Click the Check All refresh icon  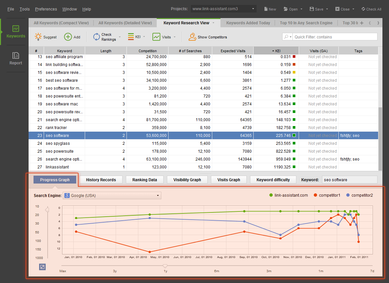(x=363, y=9)
